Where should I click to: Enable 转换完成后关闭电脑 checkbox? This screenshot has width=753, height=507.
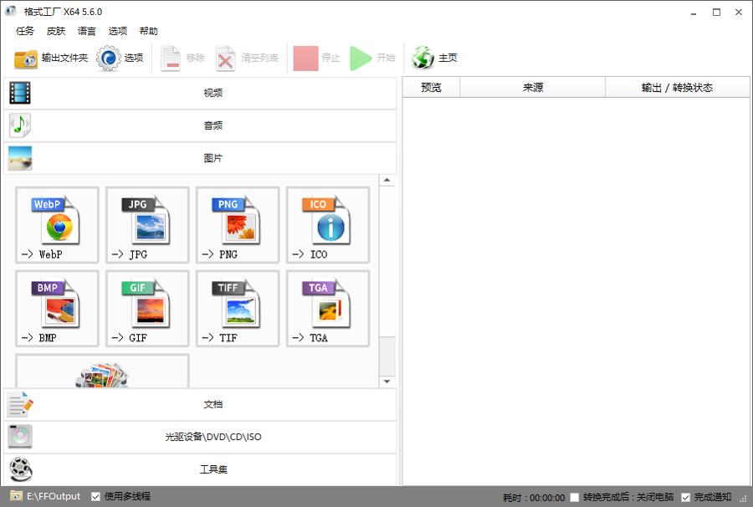575,497
